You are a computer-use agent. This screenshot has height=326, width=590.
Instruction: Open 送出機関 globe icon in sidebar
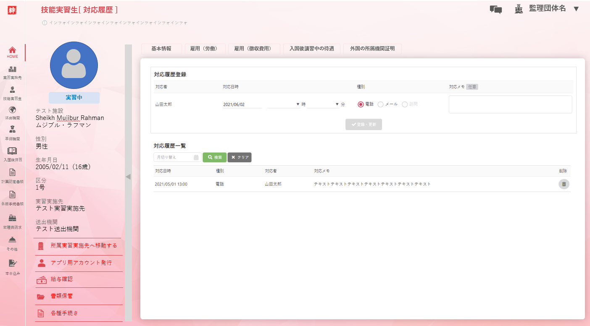click(12, 110)
